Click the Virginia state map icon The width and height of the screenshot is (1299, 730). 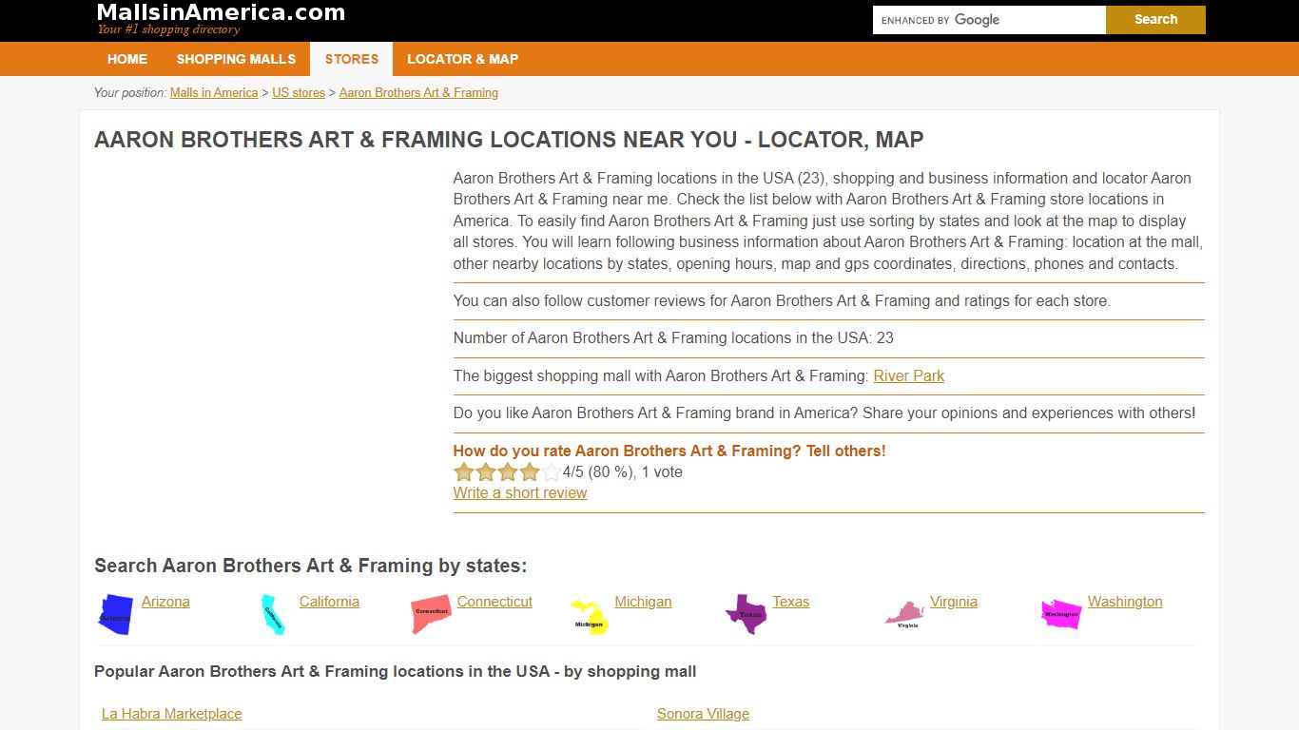click(x=904, y=615)
